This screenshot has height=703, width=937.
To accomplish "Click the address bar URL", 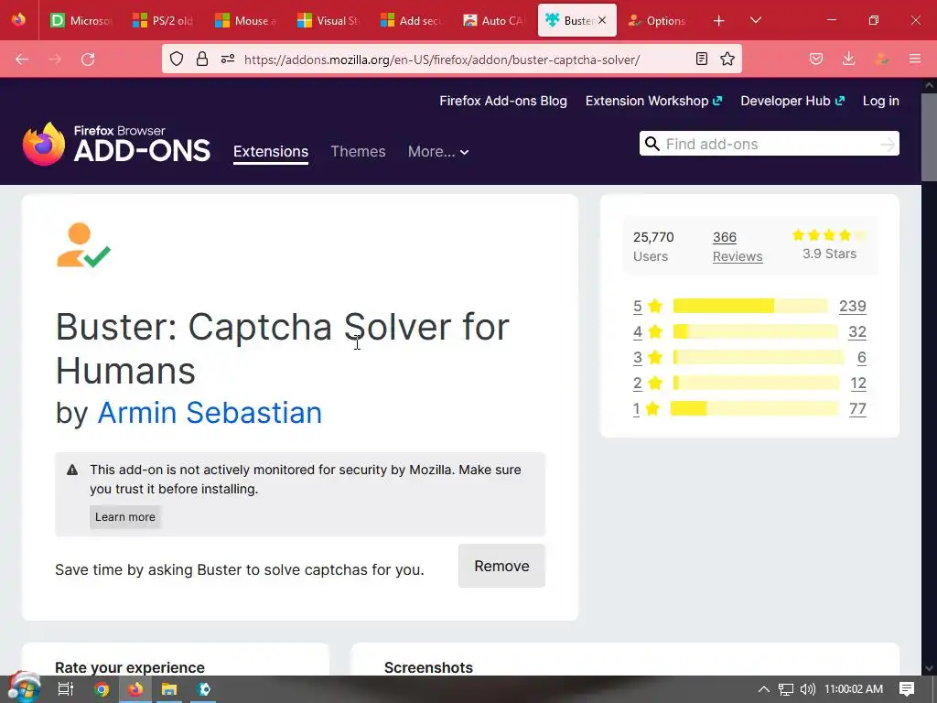I will (442, 59).
